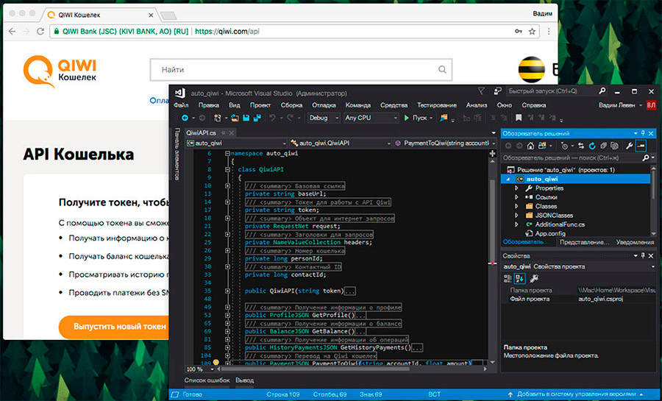The width and height of the screenshot is (662, 401).
Task: Click the Open File folder icon
Action: [235, 118]
